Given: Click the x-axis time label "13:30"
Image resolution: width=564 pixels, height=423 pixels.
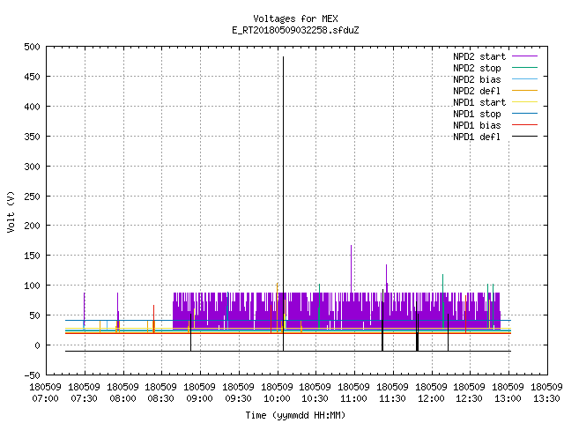Looking at the screenshot, I should click(x=546, y=398).
